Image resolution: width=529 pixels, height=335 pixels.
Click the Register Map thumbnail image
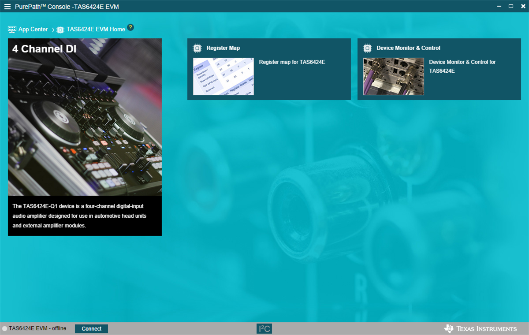pos(224,76)
